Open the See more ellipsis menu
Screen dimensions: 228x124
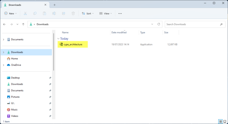tap(120, 13)
